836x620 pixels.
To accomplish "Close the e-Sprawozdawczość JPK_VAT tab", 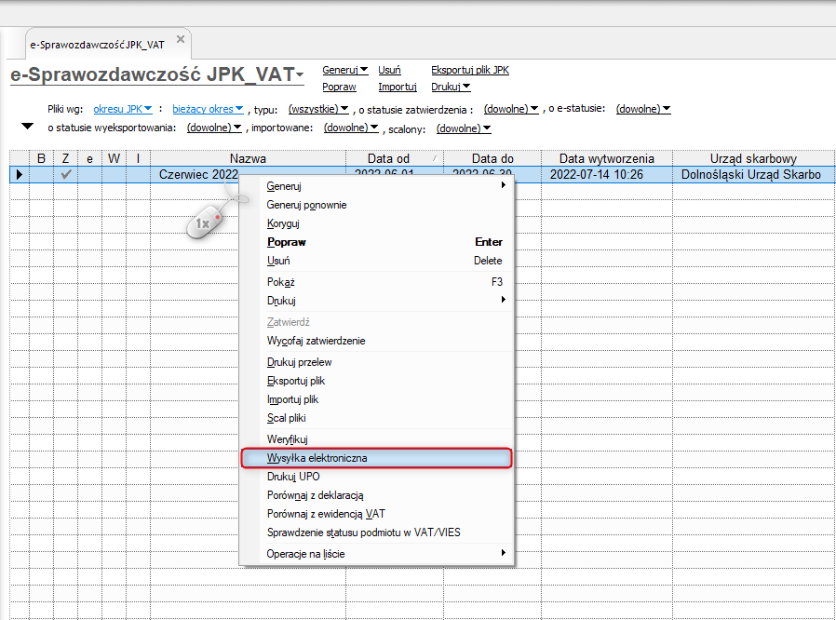I will (181, 39).
